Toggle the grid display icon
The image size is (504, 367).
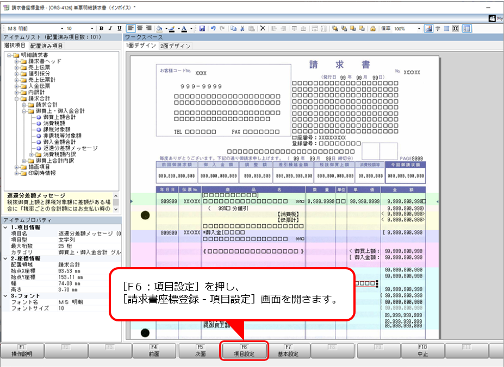(446, 29)
